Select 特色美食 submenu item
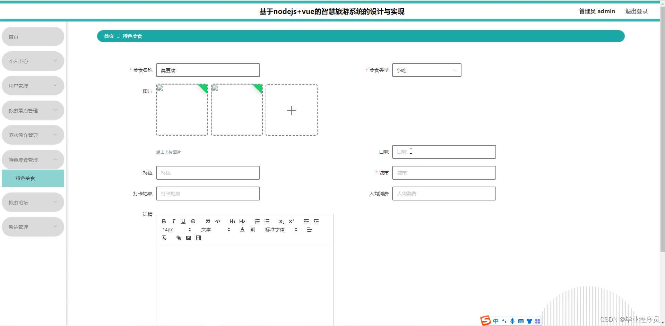The width and height of the screenshot is (665, 326). click(33, 178)
